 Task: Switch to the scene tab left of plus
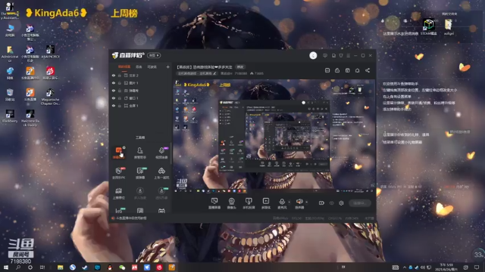coord(152,67)
